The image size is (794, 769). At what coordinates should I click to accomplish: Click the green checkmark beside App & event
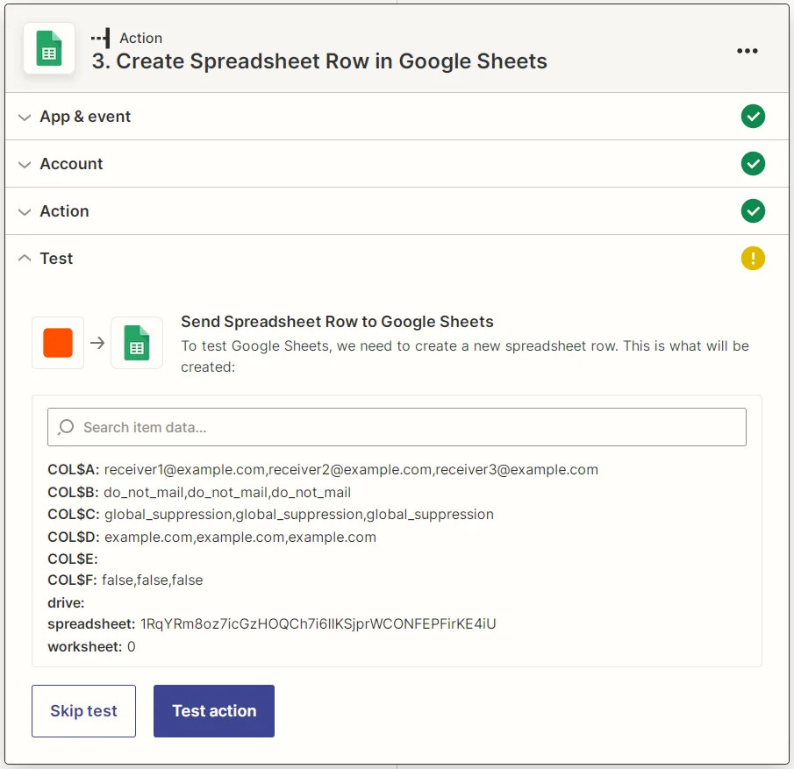click(x=753, y=116)
